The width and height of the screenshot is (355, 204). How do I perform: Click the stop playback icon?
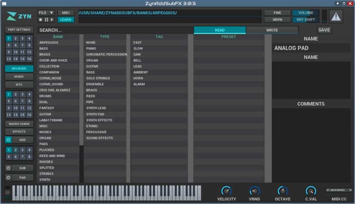(41, 20)
